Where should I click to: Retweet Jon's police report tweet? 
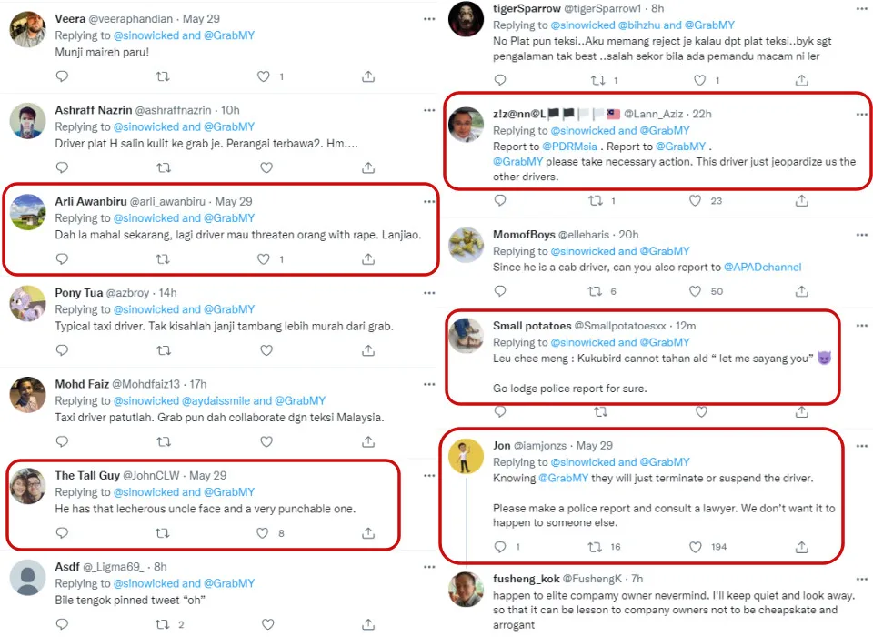596,547
